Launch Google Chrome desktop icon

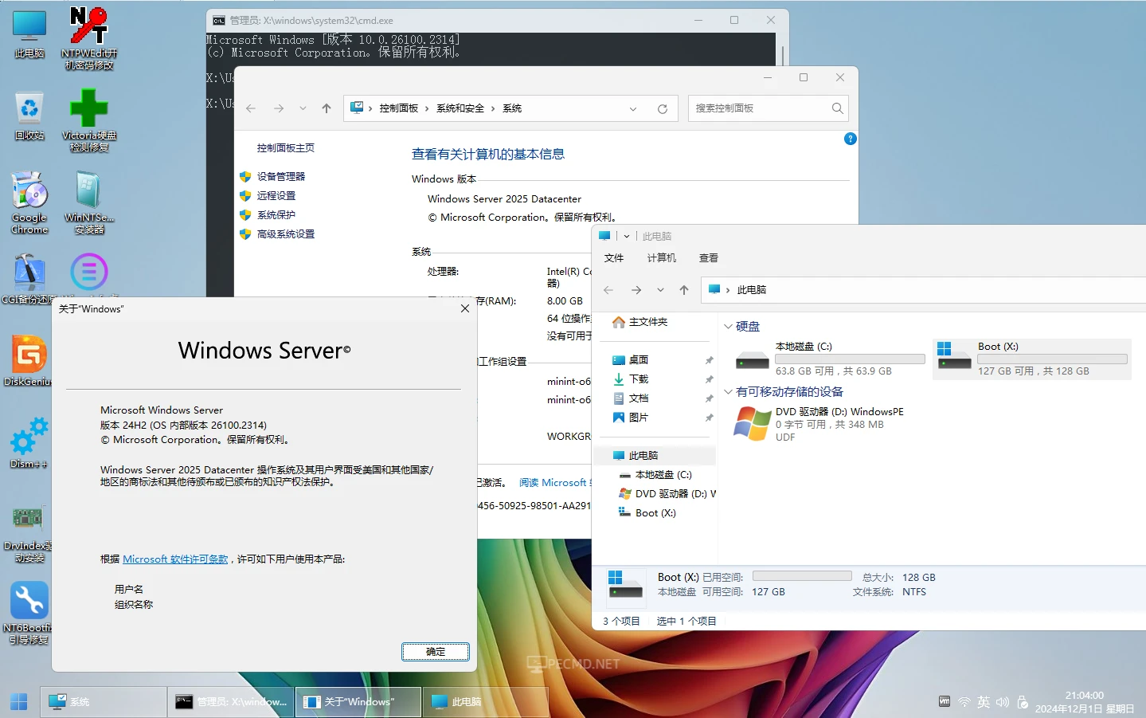coord(29,202)
